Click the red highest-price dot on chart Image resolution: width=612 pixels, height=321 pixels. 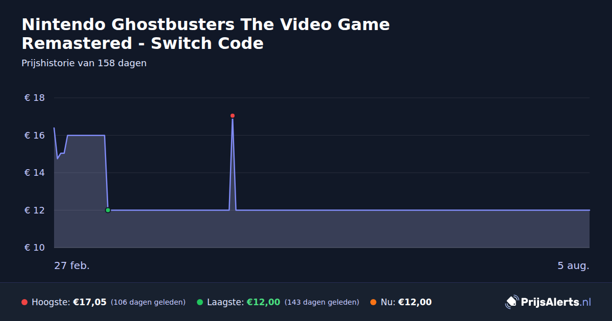tap(233, 116)
